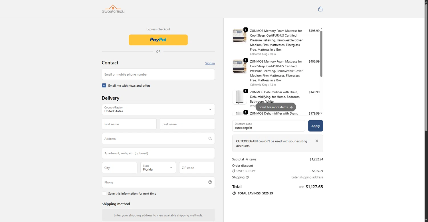Viewport: 428px width, 222px height.
Task: Click the Discount code input field
Action: tap(268, 126)
